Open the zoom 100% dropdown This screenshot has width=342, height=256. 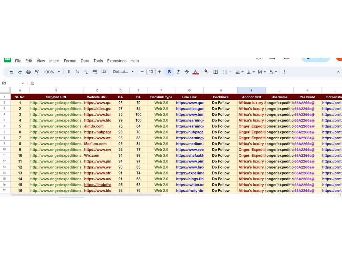tap(52, 72)
